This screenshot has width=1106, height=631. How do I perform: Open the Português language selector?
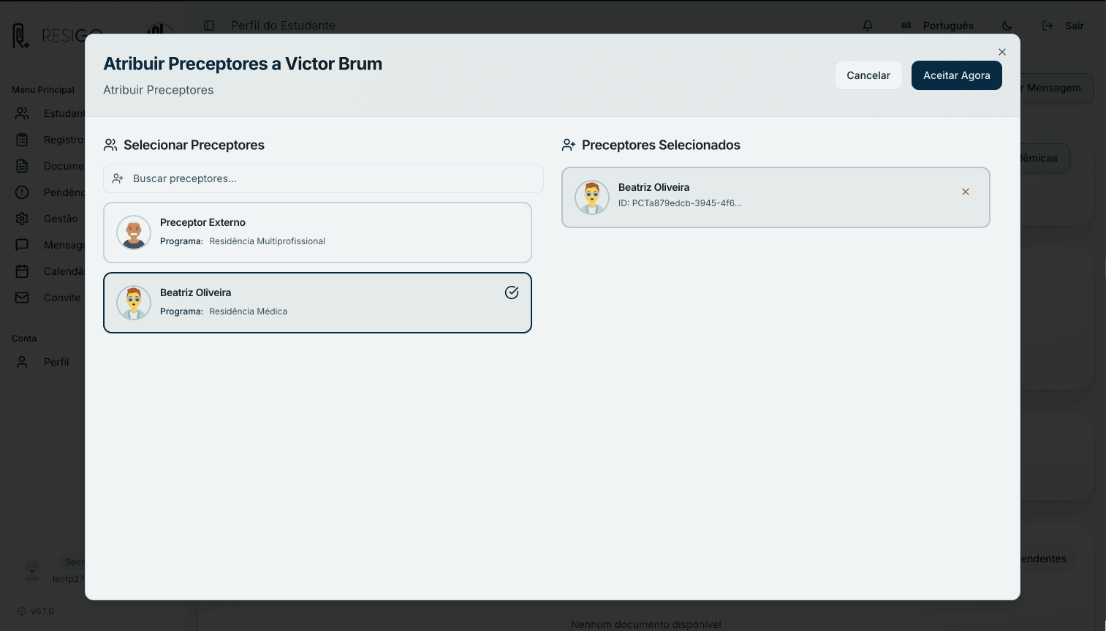pyautogui.click(x=937, y=26)
